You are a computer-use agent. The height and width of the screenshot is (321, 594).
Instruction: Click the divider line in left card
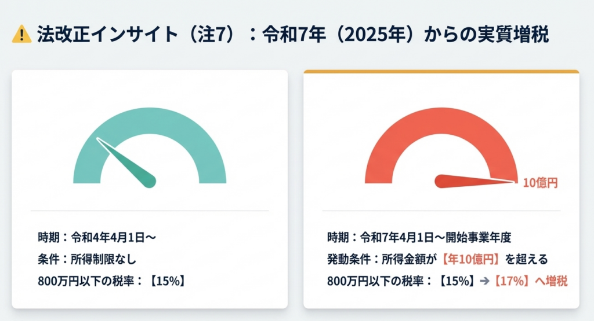[x=150, y=211]
